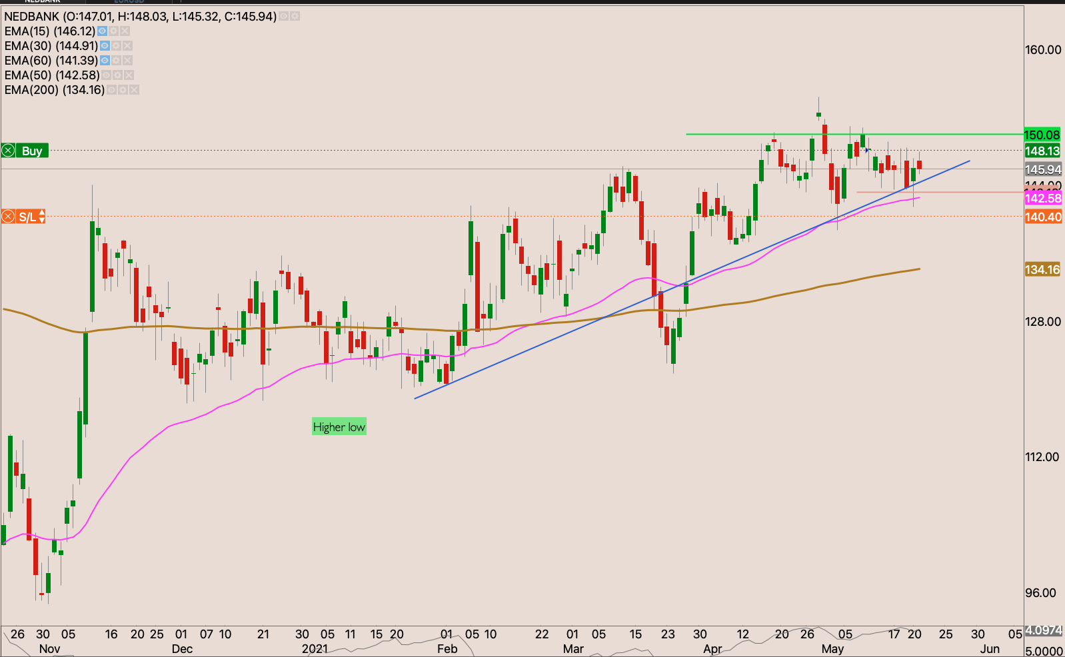
Task: Open settings gear for EMA(15) indicator
Action: [114, 31]
